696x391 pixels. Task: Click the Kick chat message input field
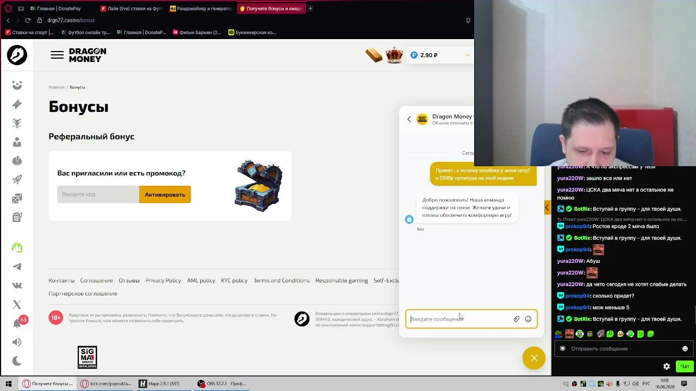click(x=623, y=349)
